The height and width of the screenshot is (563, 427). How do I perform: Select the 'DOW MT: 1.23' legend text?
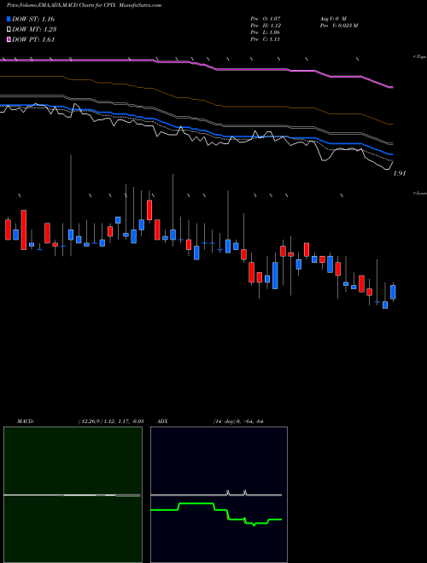tap(34, 30)
